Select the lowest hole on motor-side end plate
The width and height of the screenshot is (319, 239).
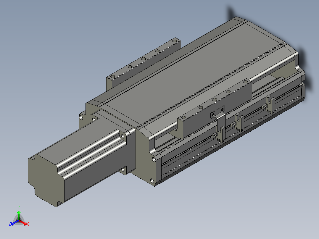[152, 180]
